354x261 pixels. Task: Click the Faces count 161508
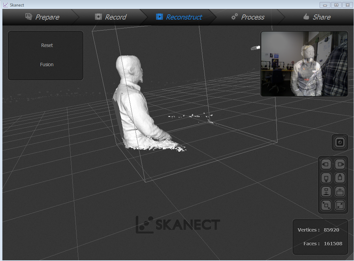pos(333,244)
